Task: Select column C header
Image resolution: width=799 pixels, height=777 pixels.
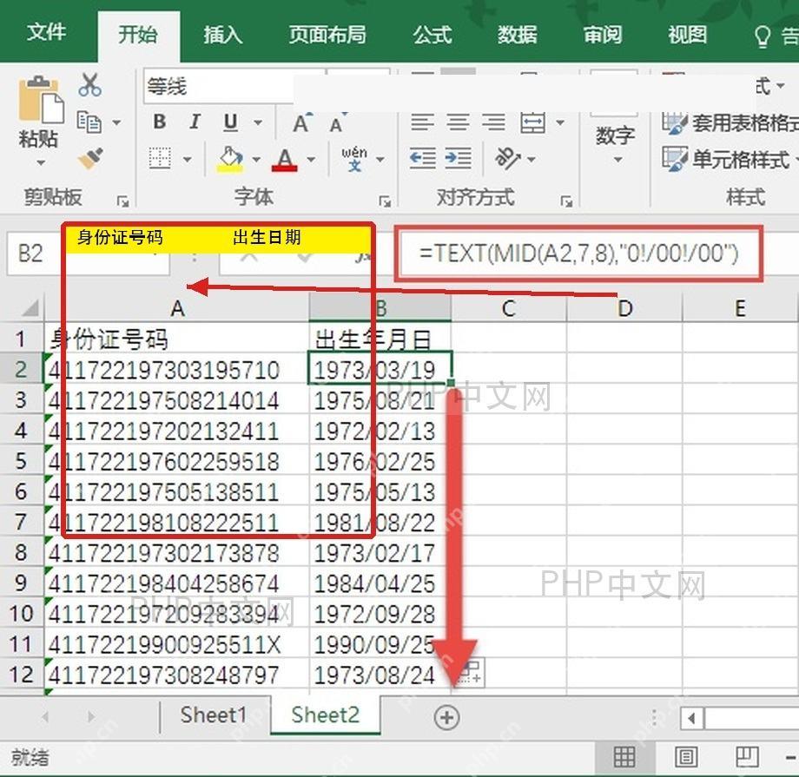Action: point(509,309)
